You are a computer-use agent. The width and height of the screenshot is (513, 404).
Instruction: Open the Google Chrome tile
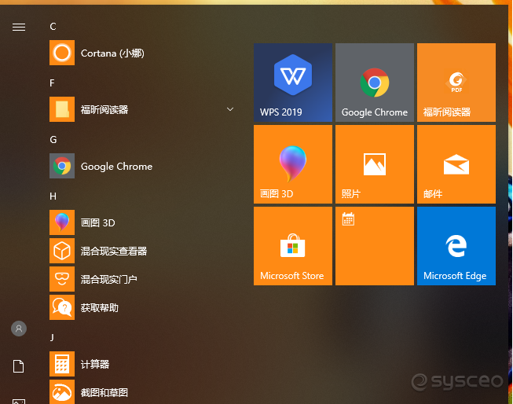pos(375,83)
